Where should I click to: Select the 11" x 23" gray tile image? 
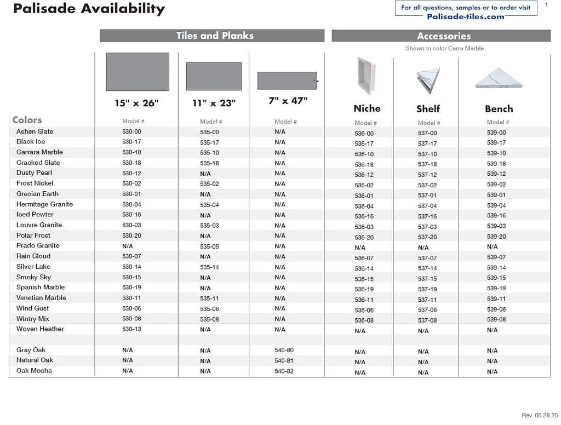pyautogui.click(x=214, y=76)
